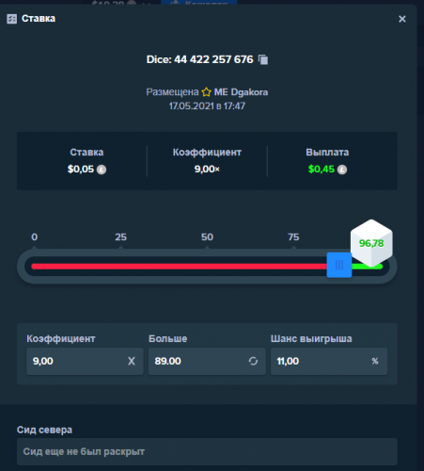Click the slider scale label 75
424x471 pixels.
(x=293, y=237)
